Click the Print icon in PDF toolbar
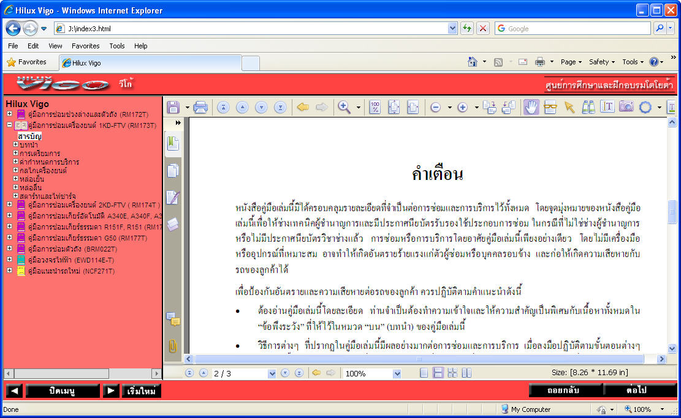Image resolution: width=681 pixels, height=418 pixels. click(200, 107)
